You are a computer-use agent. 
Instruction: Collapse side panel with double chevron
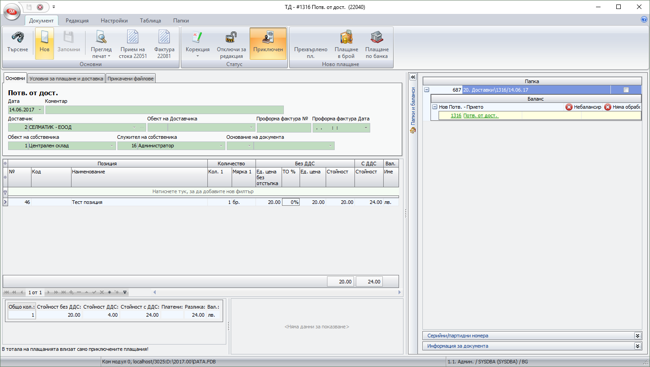pyautogui.click(x=412, y=77)
